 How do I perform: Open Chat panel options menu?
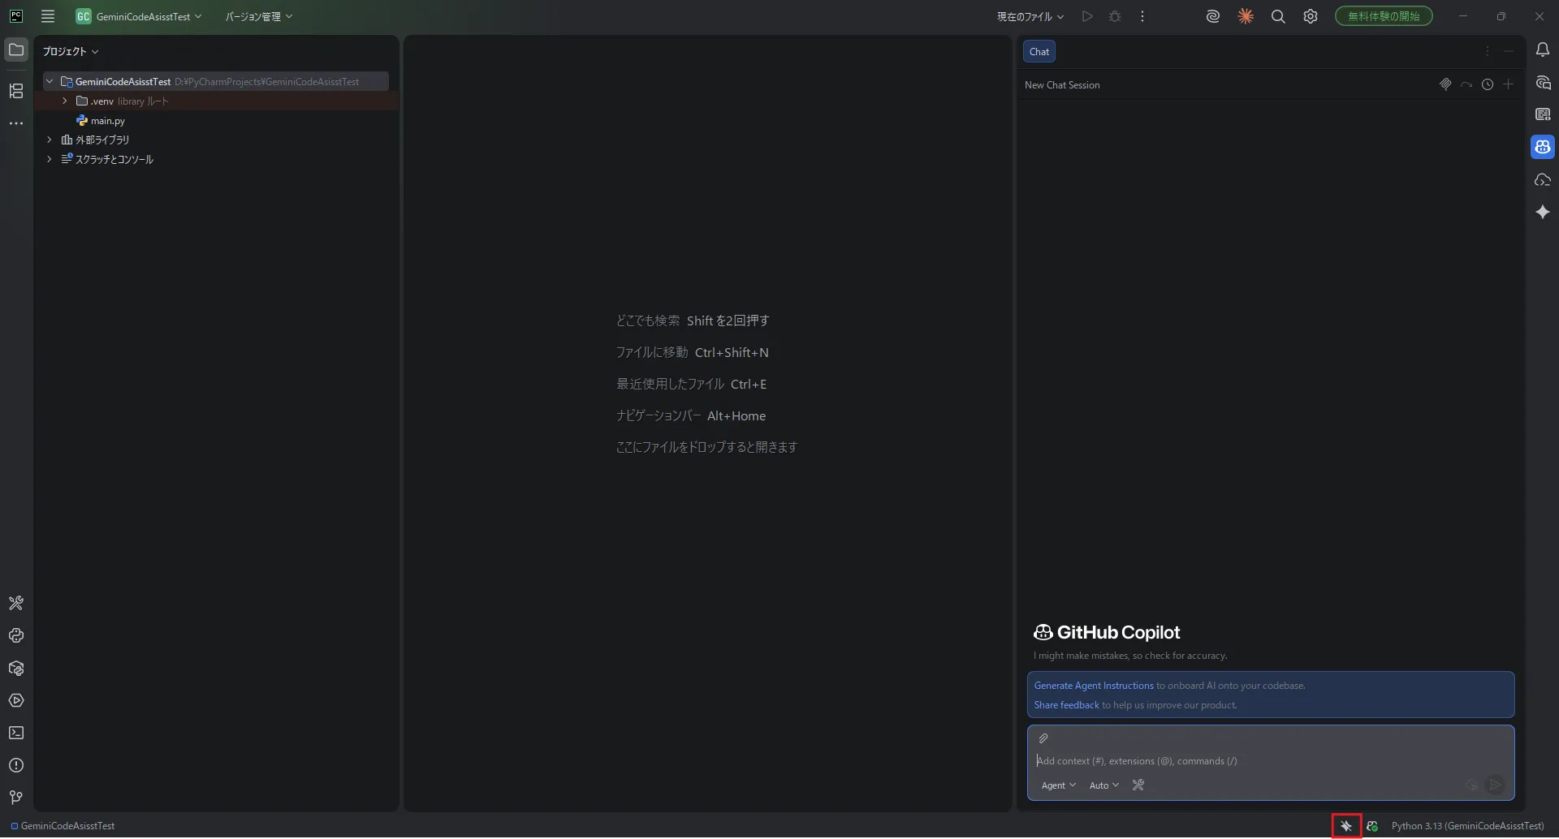coord(1488,51)
